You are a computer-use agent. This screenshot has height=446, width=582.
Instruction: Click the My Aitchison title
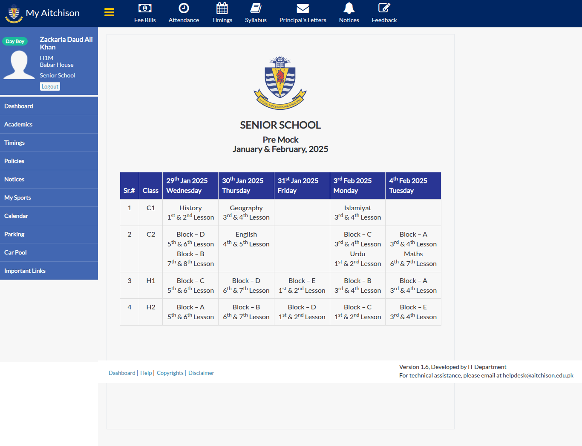click(53, 13)
